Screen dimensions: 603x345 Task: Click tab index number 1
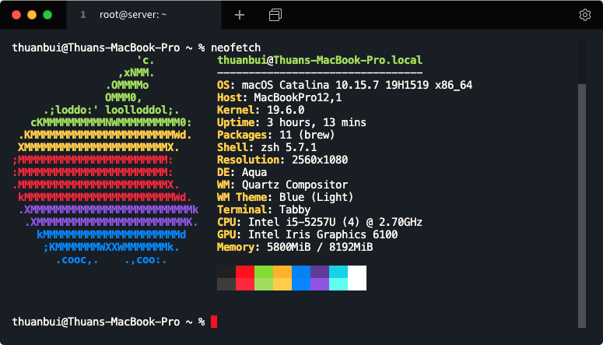coord(82,15)
